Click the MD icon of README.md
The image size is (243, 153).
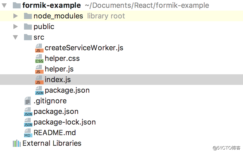[x=28, y=133]
